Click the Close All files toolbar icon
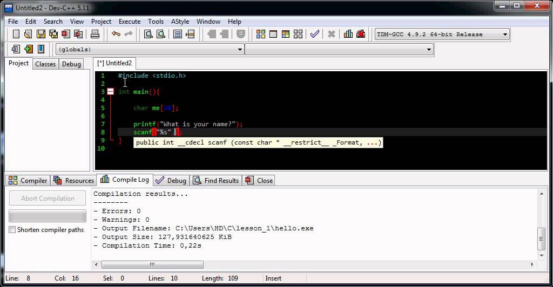Image resolution: width=553 pixels, height=287 pixels. click(78, 34)
